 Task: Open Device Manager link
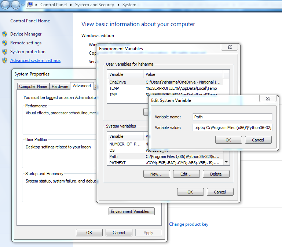click(26, 34)
